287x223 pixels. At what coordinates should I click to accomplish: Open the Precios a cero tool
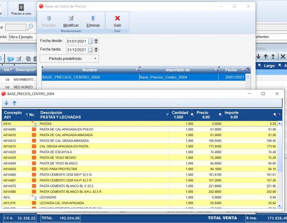tap(21, 10)
